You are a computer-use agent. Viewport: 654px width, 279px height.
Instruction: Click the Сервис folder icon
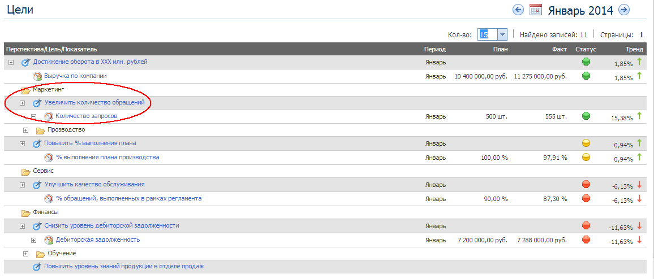pyautogui.click(x=26, y=171)
